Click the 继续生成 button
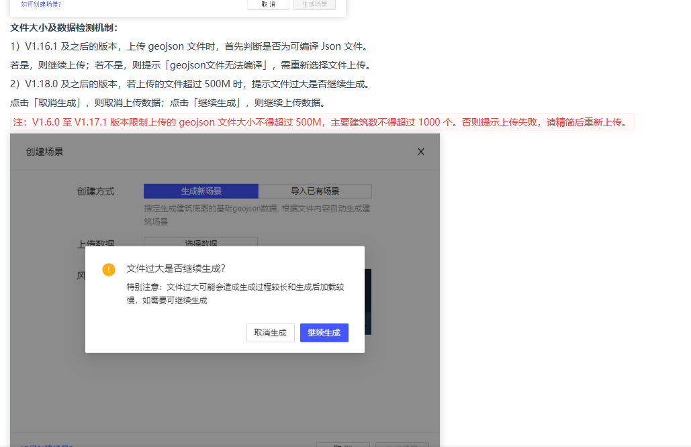The height and width of the screenshot is (447, 691). (324, 332)
